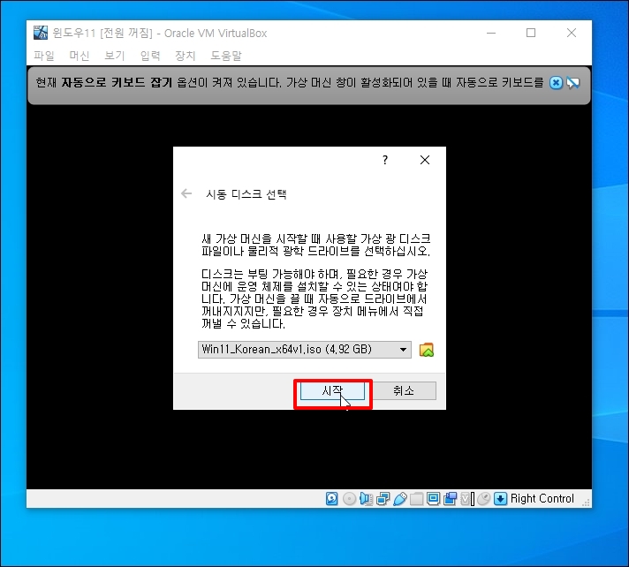This screenshot has height=567, width=629.
Task: Click the 취소 button
Action: click(x=403, y=390)
